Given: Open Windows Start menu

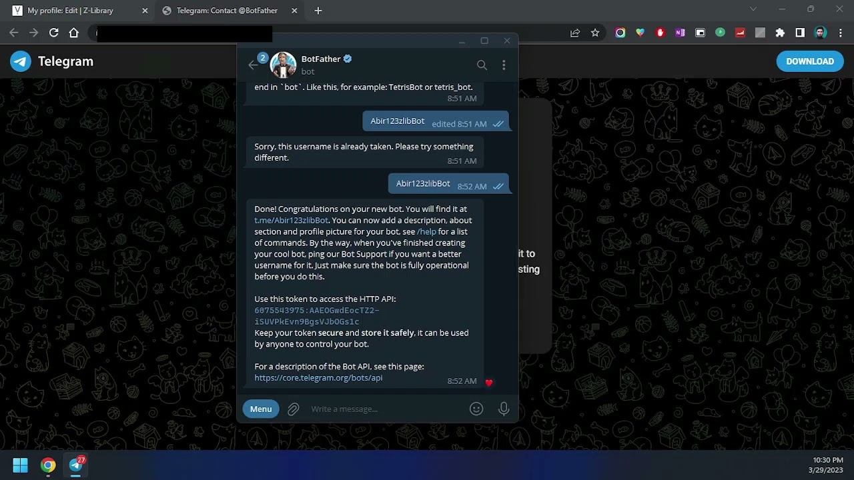Looking at the screenshot, I should pyautogui.click(x=21, y=465).
